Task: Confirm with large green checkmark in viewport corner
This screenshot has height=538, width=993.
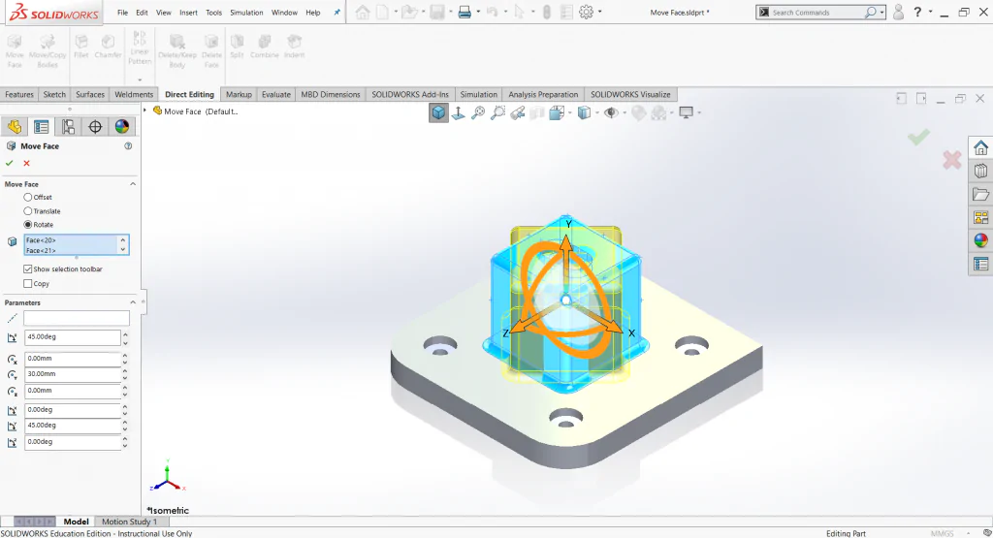Action: [918, 137]
